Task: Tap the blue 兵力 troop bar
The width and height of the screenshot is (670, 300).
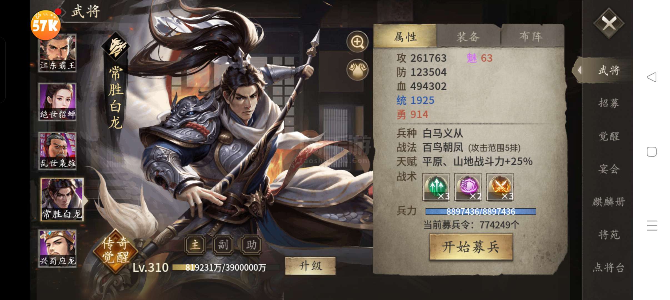Action: pyautogui.click(x=481, y=211)
